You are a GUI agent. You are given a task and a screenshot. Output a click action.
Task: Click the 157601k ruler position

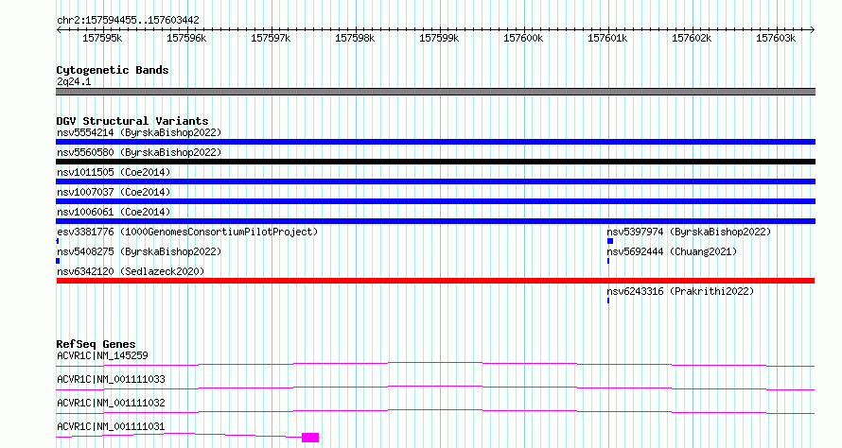coord(607,38)
